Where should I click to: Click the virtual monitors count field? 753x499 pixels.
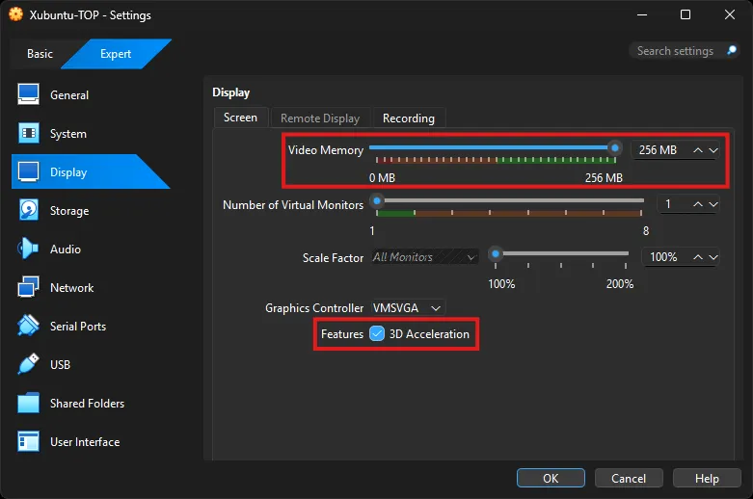[688, 204]
